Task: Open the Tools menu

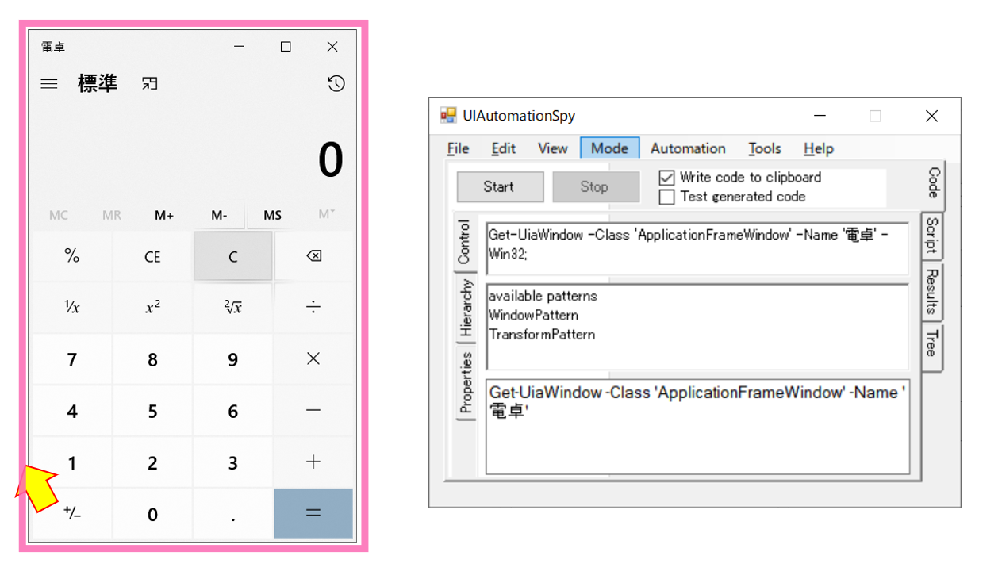Action: pos(764,148)
